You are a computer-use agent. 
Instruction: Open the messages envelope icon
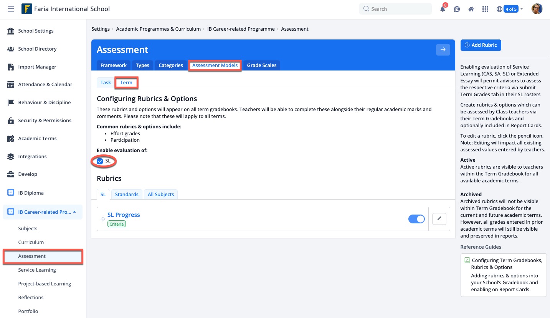(x=457, y=8)
